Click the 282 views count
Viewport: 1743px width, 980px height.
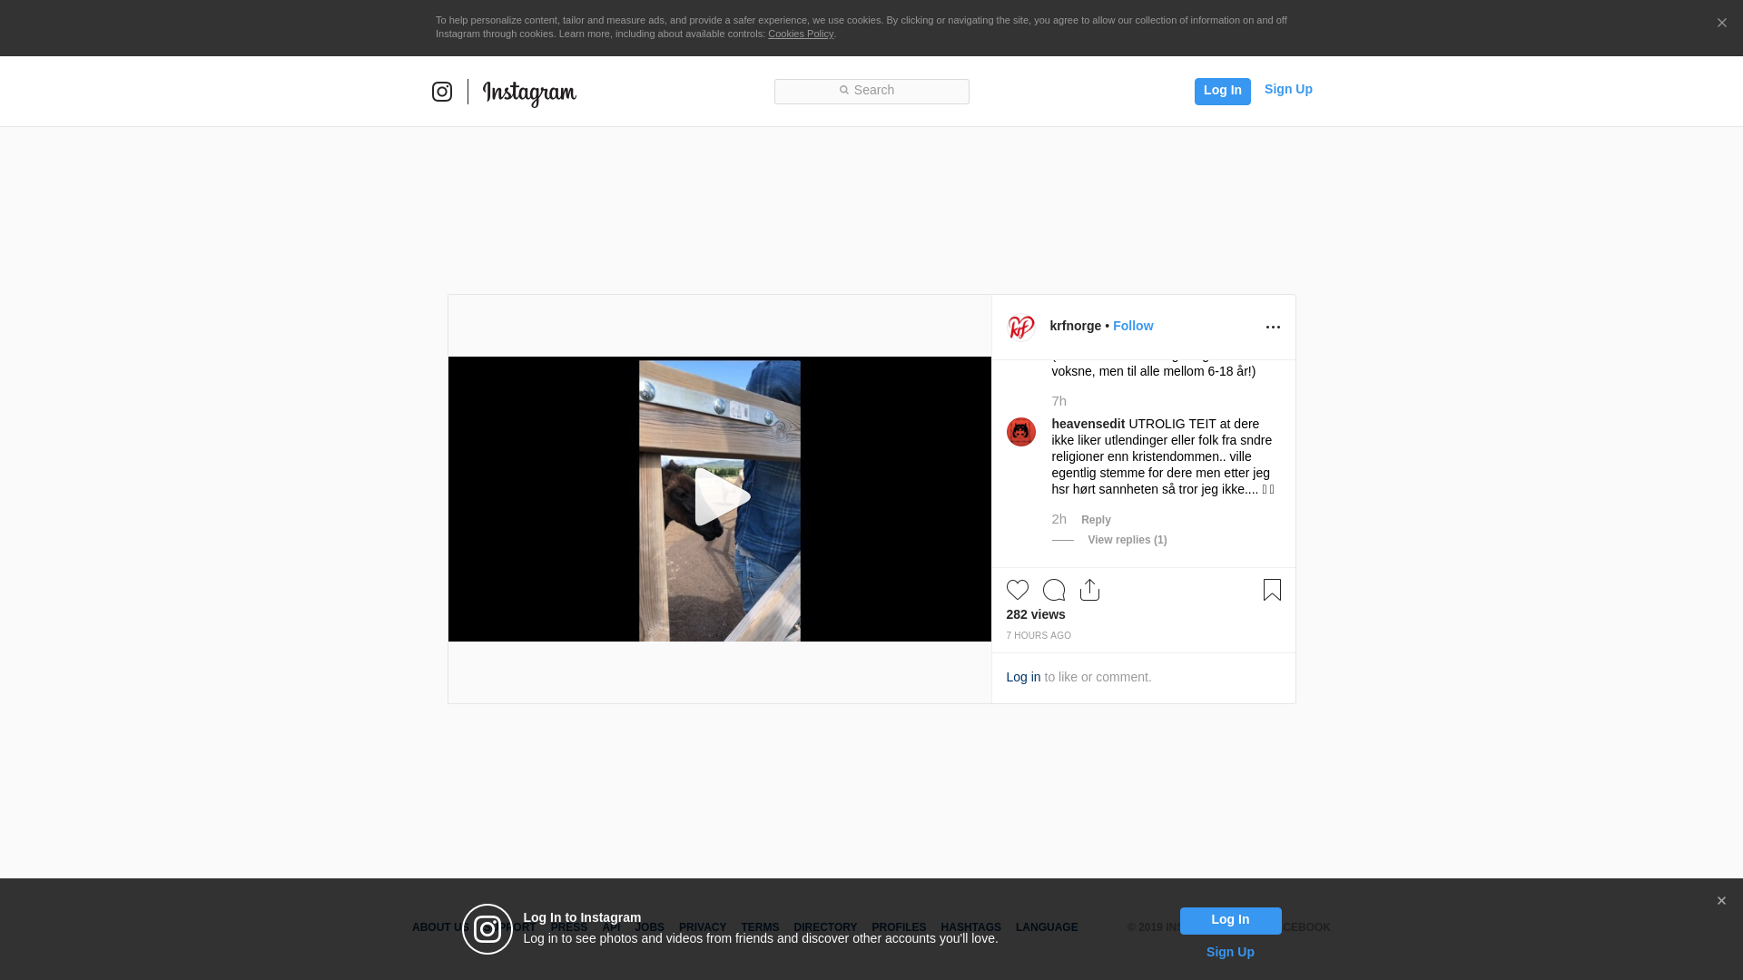pyautogui.click(x=1036, y=615)
